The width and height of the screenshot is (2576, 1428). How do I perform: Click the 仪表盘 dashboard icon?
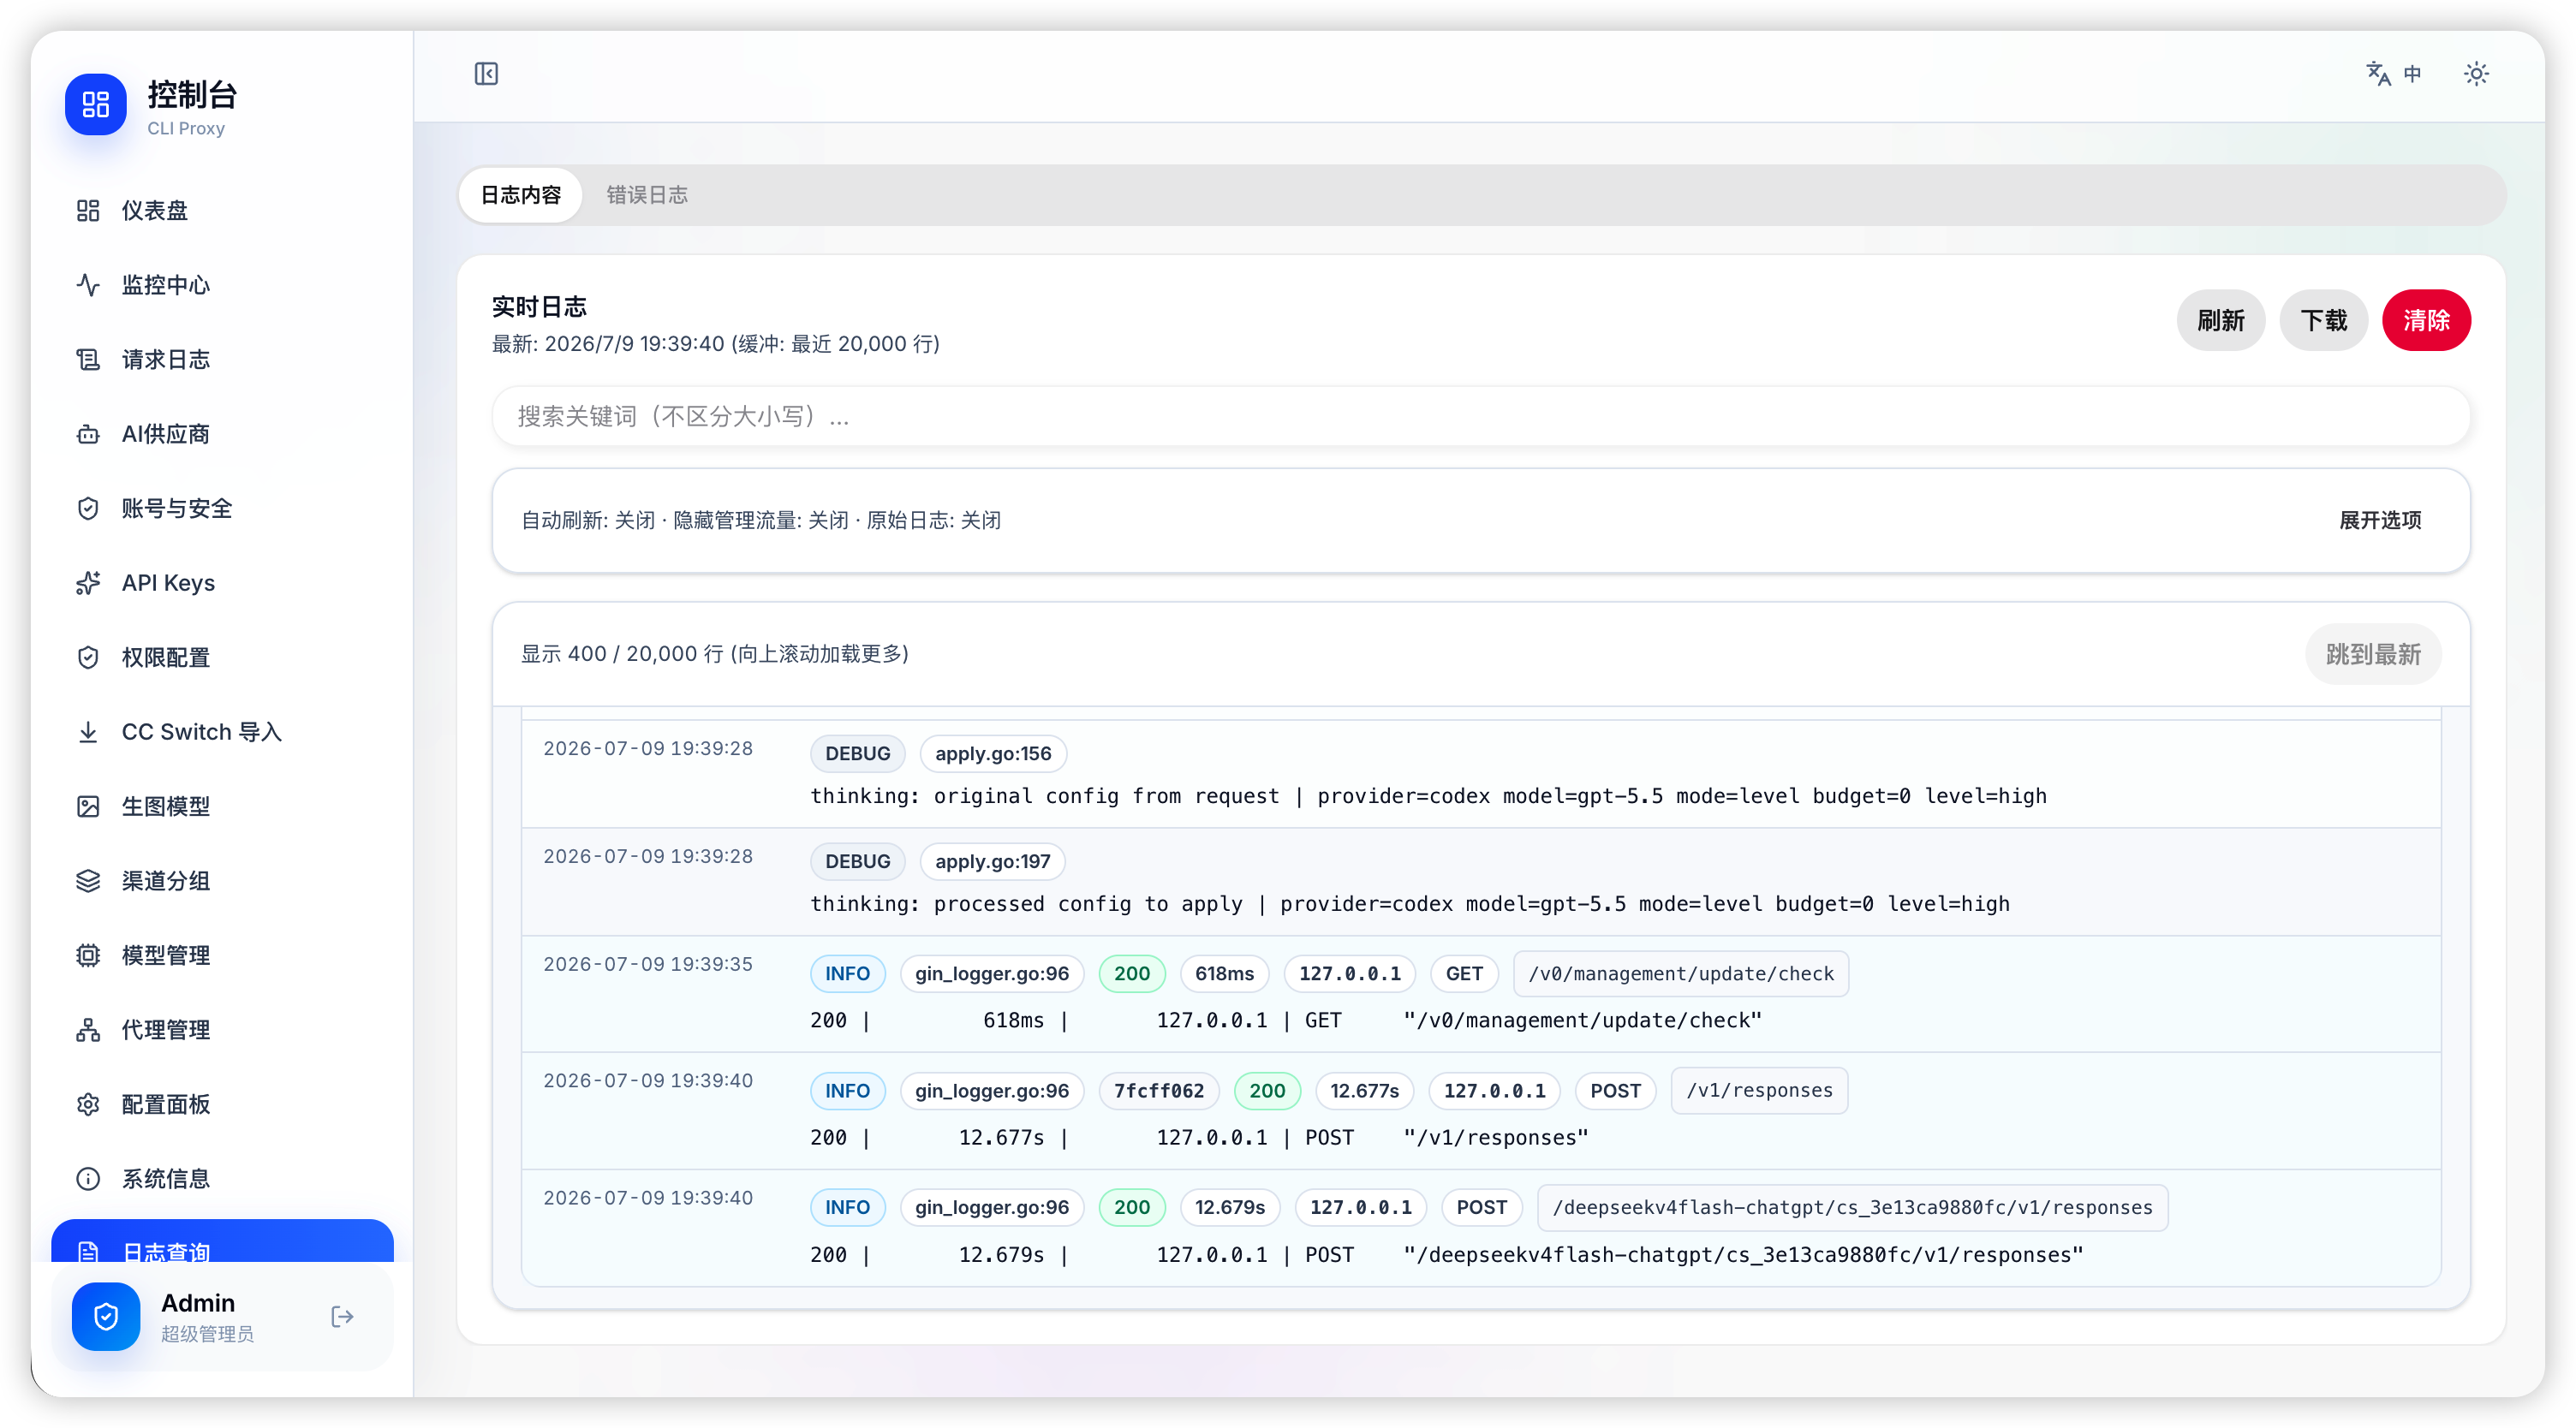[x=88, y=211]
